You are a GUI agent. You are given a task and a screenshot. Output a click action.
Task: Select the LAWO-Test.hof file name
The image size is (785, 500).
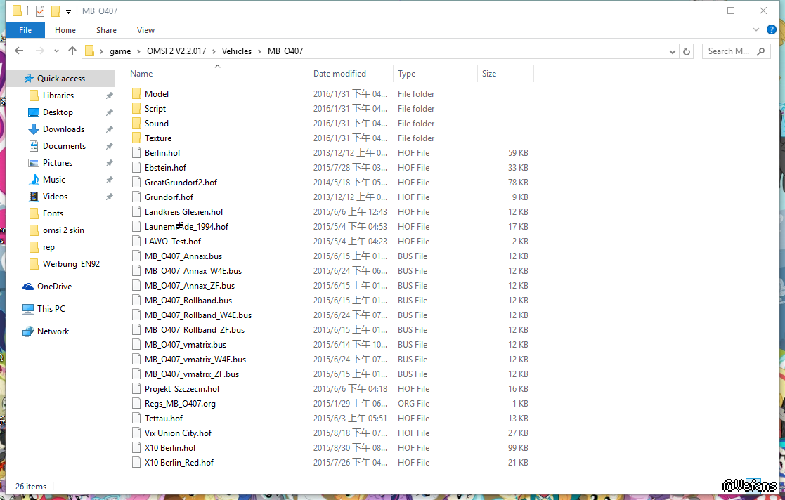tap(173, 242)
